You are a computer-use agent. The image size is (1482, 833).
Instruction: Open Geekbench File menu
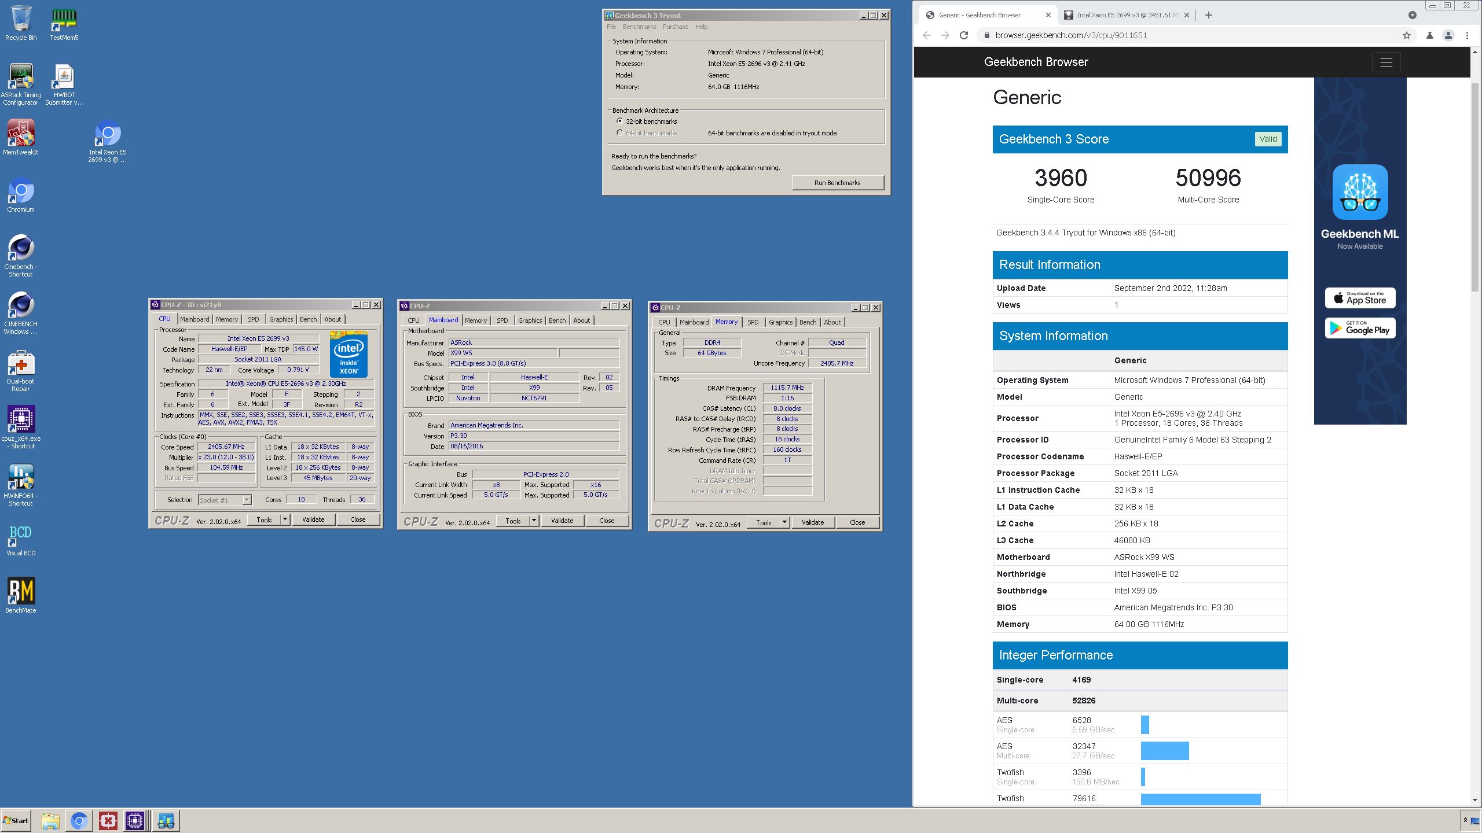611,27
